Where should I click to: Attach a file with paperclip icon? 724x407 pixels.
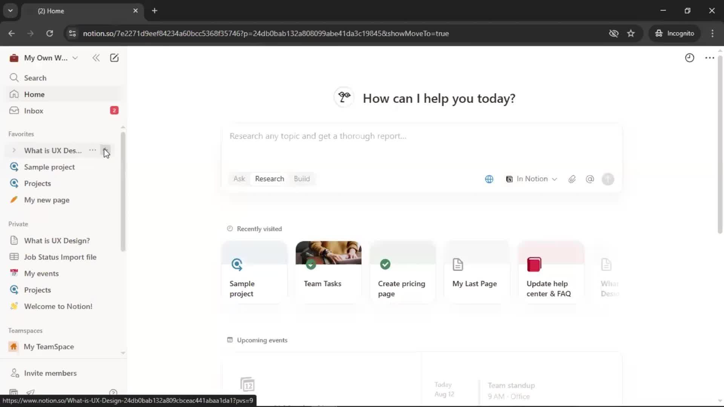click(572, 179)
